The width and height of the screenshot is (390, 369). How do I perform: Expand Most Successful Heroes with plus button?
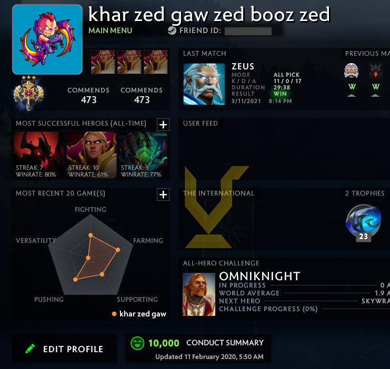(163, 125)
